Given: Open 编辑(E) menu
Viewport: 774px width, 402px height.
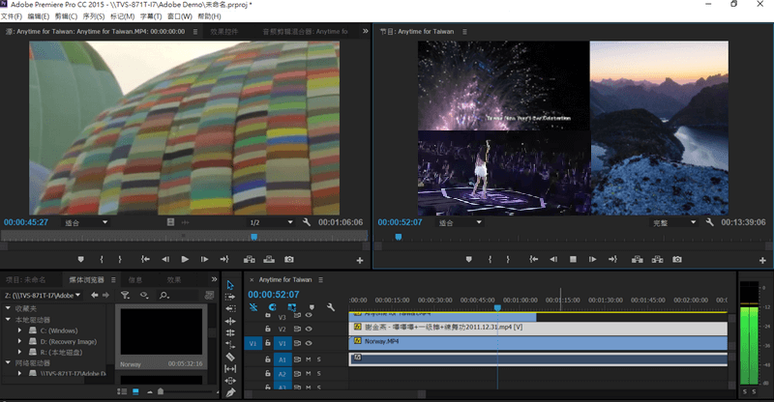Looking at the screenshot, I should click(39, 16).
